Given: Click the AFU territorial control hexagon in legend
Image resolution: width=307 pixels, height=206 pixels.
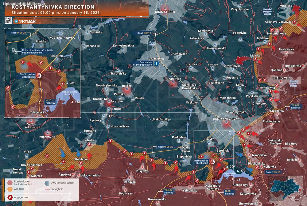Looking at the screenshot, I should pos(47,183).
